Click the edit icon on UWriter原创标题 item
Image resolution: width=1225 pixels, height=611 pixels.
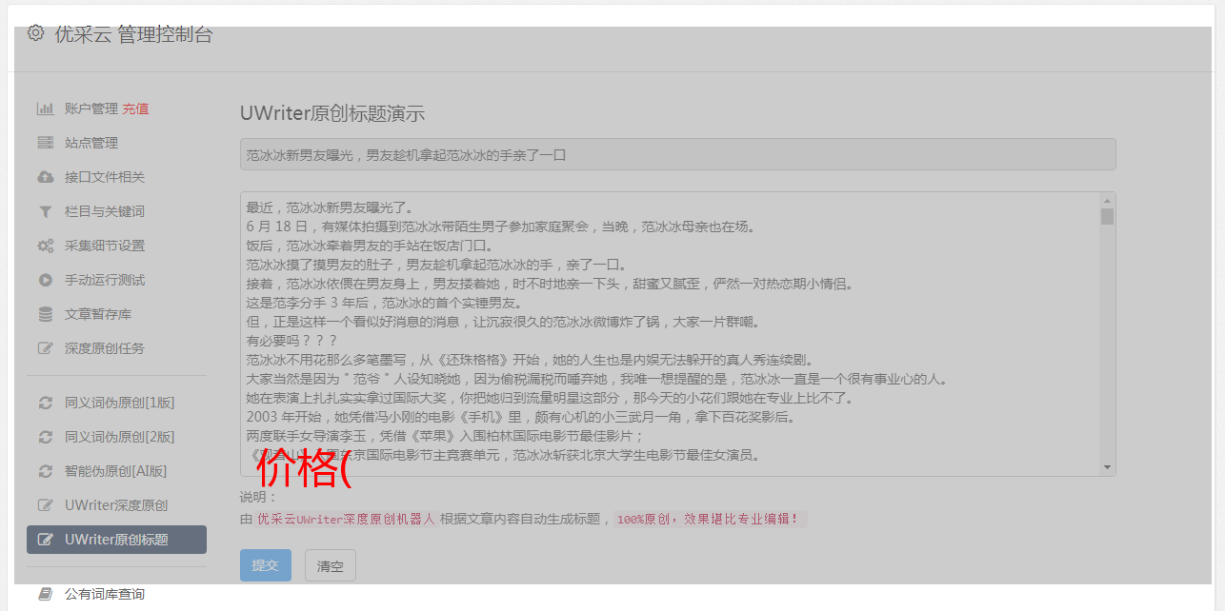pyautogui.click(x=45, y=540)
